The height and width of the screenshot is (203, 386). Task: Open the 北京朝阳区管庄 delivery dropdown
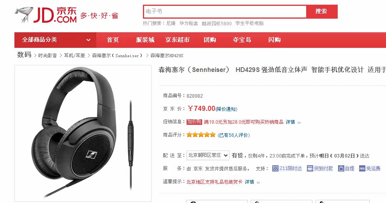click(x=208, y=155)
